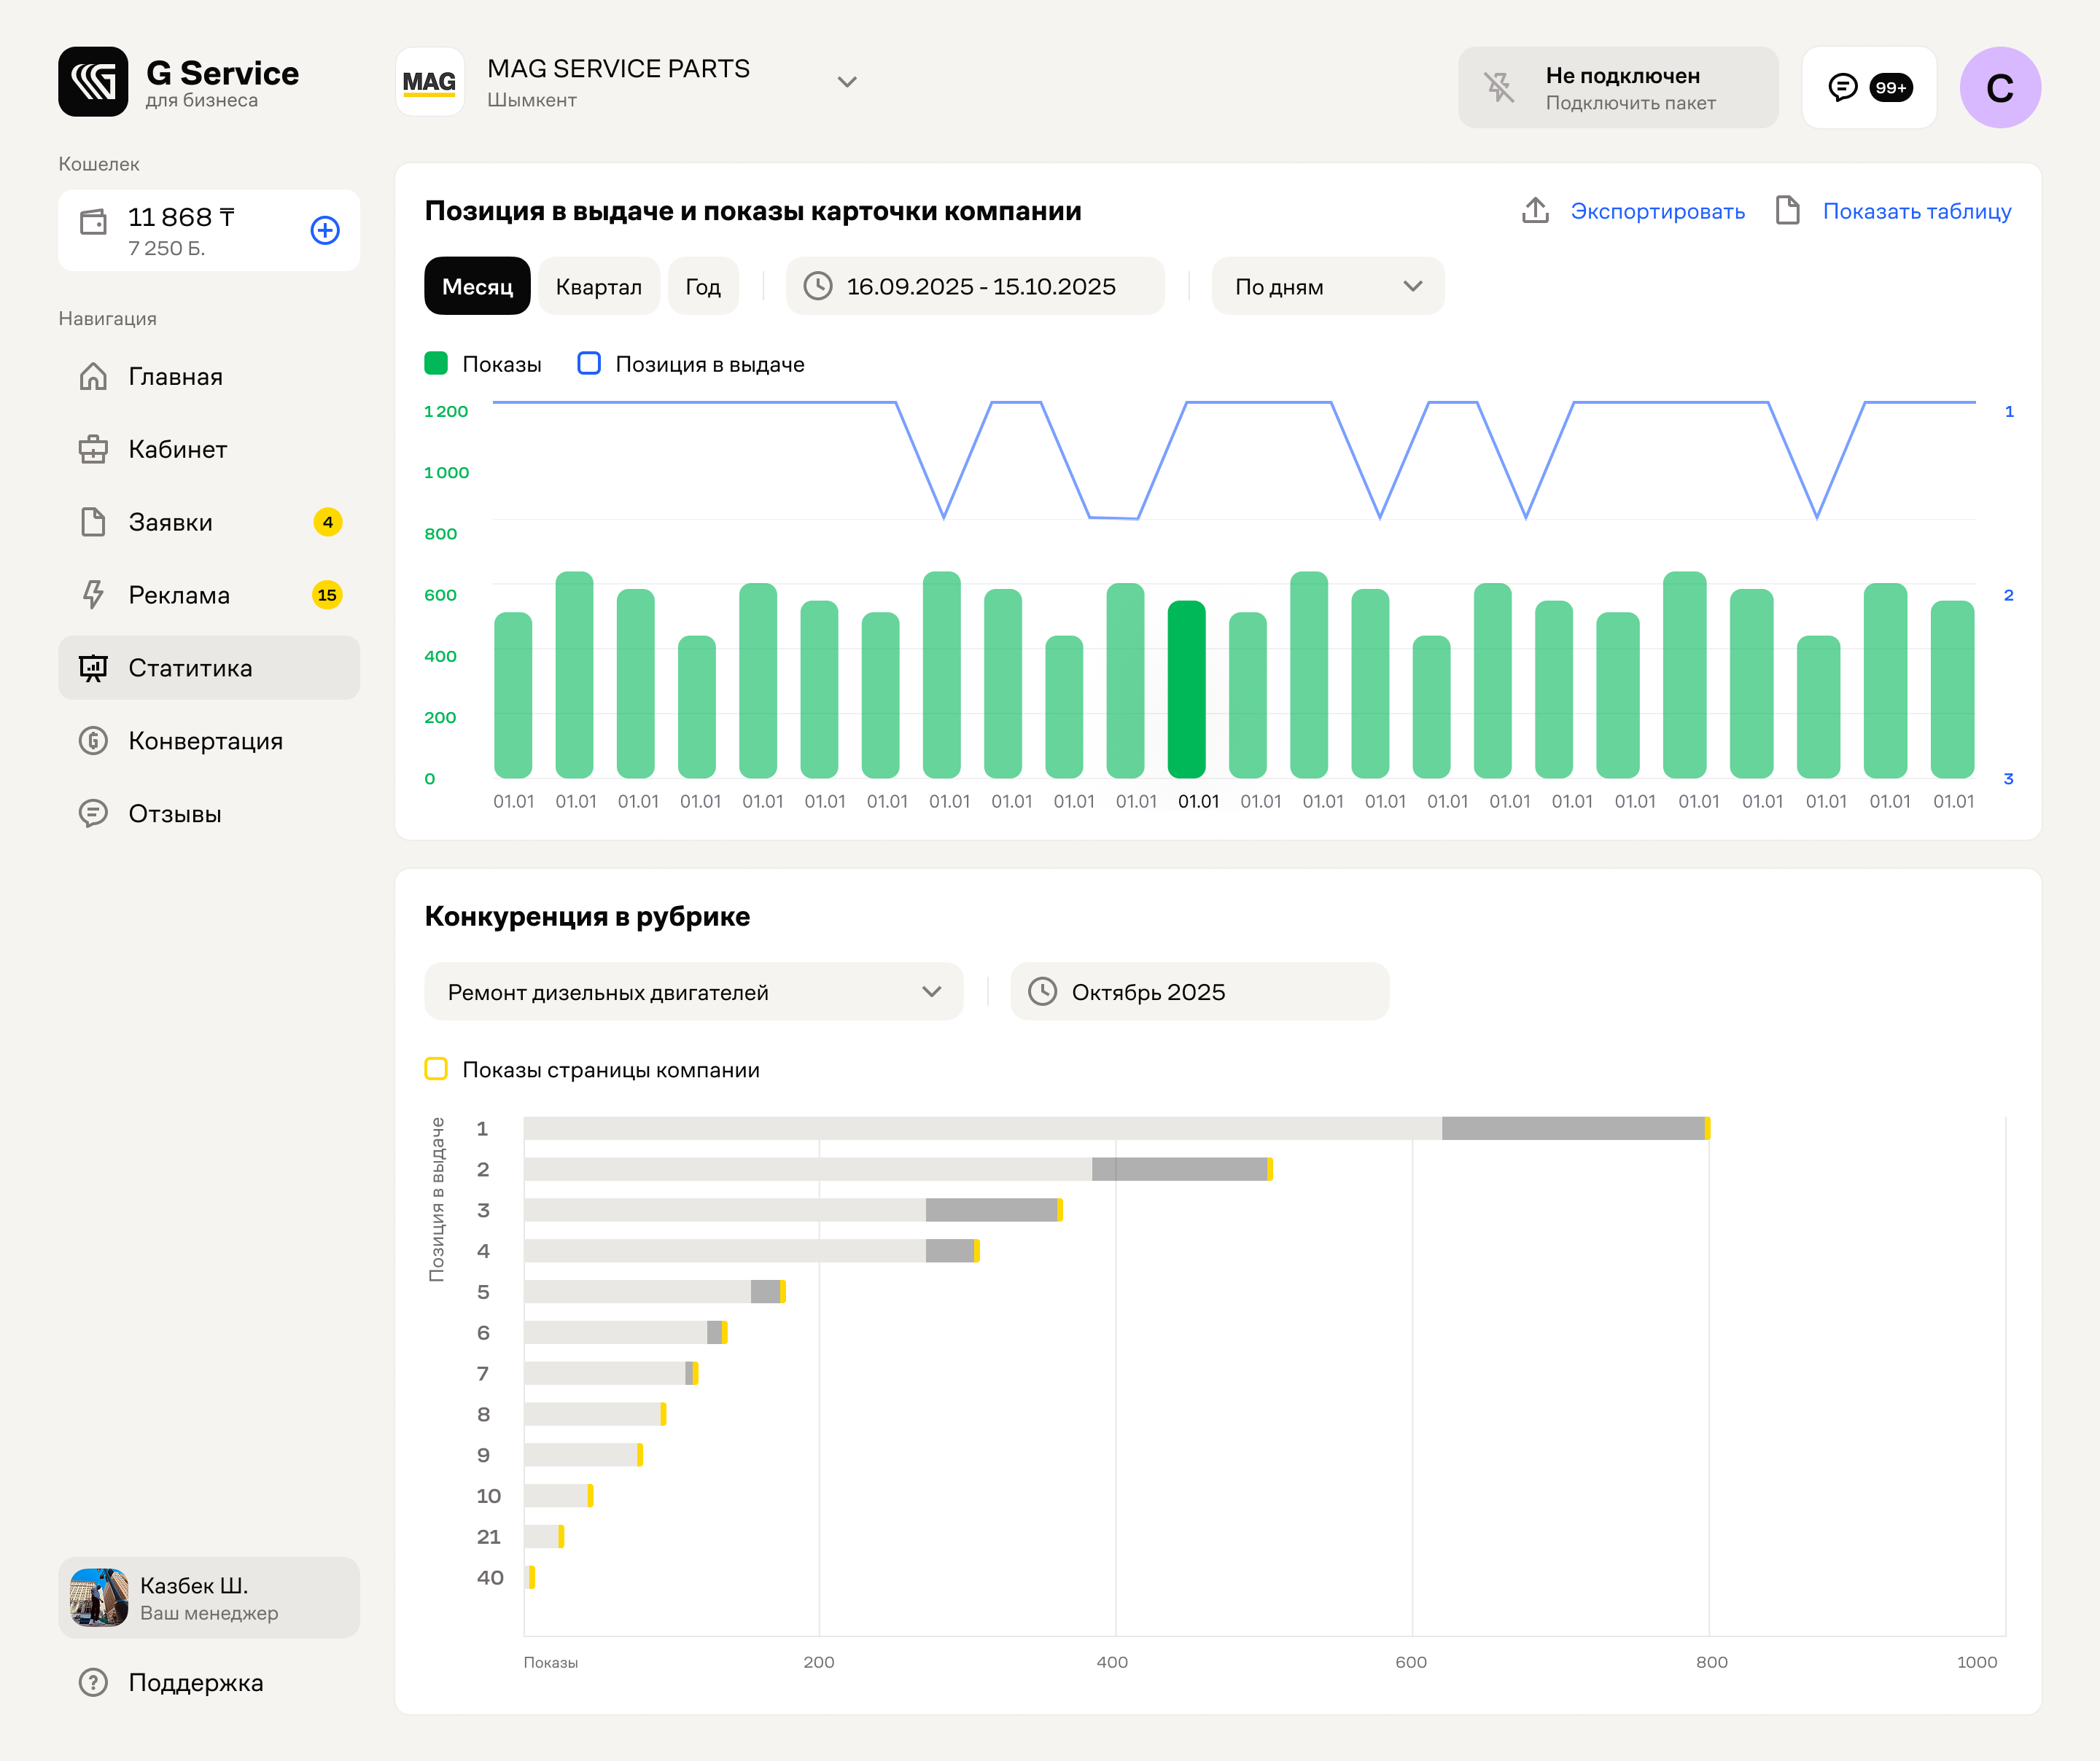This screenshot has width=2100, height=1761.
Task: Click the Статитика presentation icon
Action: [x=93, y=668]
